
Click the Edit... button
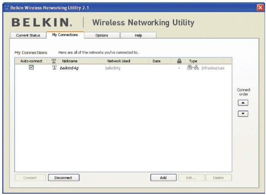191,178
